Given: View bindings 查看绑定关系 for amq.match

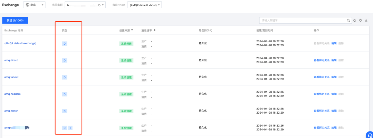Looking at the screenshot, I should 322,111.
